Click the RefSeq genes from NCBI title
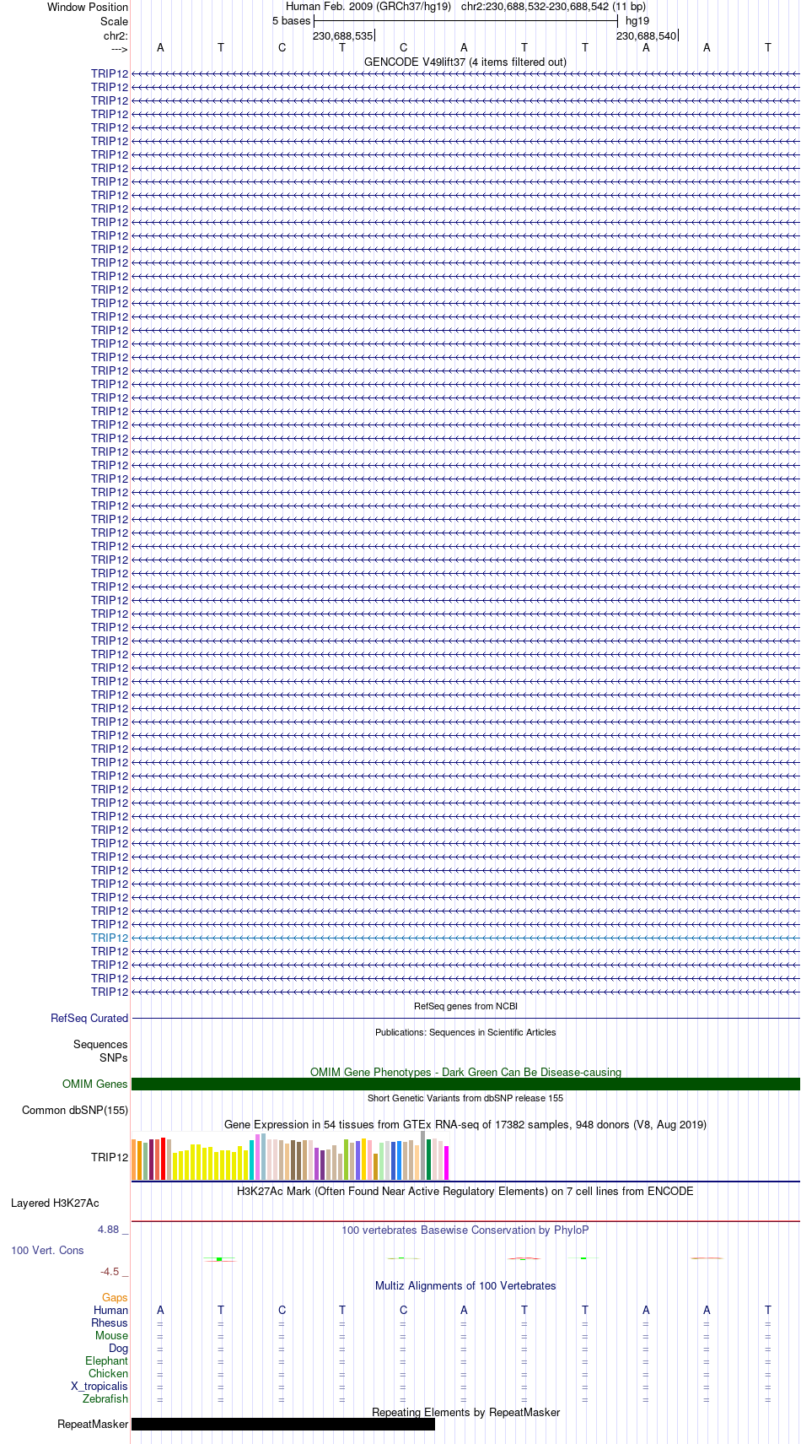Image resolution: width=801 pixels, height=1444 pixels. point(465,1006)
